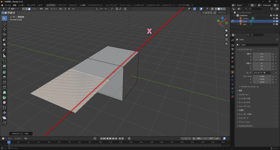Click the zoom magnifier icon in the viewport
This screenshot has width=280, height=150.
tap(226, 31)
